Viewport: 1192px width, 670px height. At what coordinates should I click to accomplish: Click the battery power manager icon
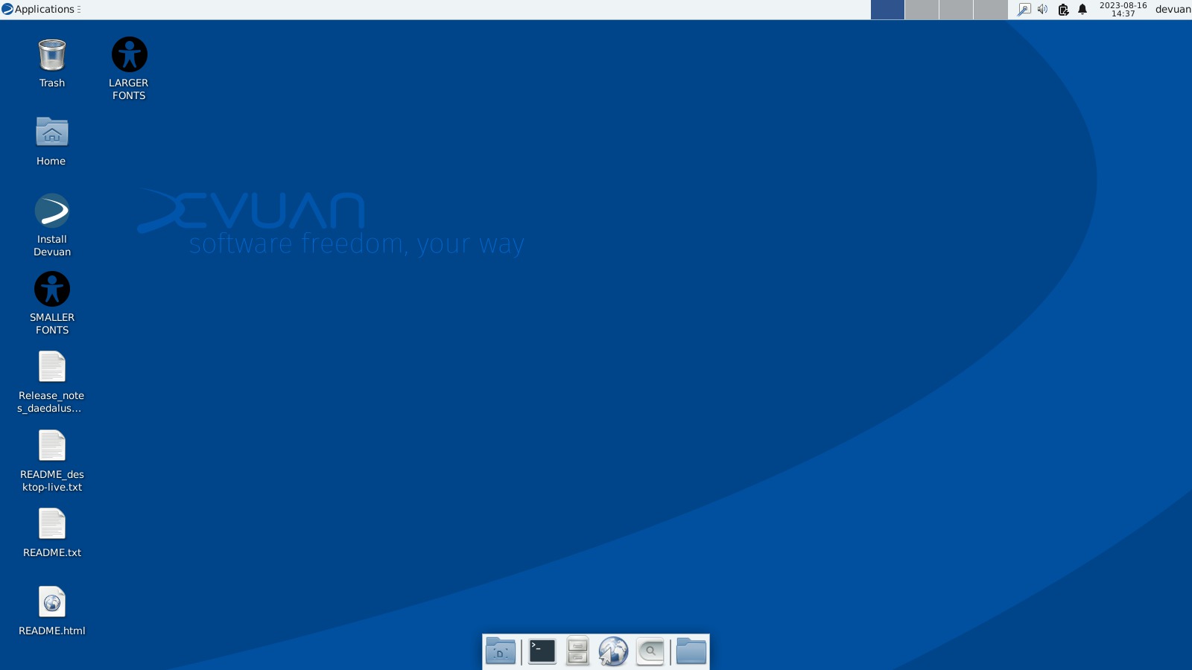coord(1063,10)
